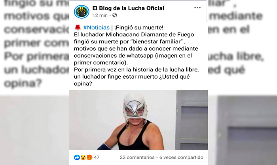Viewport: 277px width, 165px height.
Task: Click the Angry reaction emoji icon
Action: (x=89, y=157)
